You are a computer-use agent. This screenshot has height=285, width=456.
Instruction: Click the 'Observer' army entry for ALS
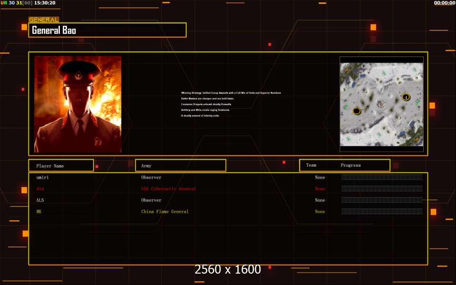tap(151, 200)
